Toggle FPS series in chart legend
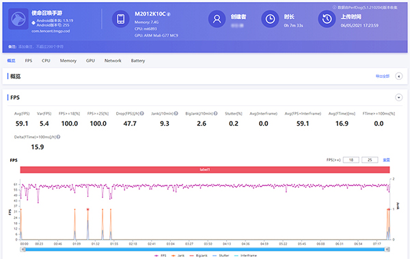The height and width of the screenshot is (259, 410). pyautogui.click(x=160, y=256)
